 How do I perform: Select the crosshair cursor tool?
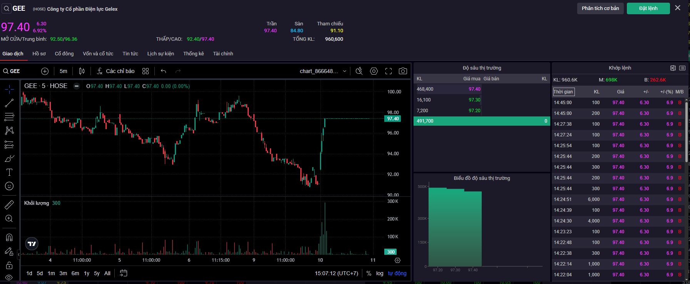(x=9, y=89)
